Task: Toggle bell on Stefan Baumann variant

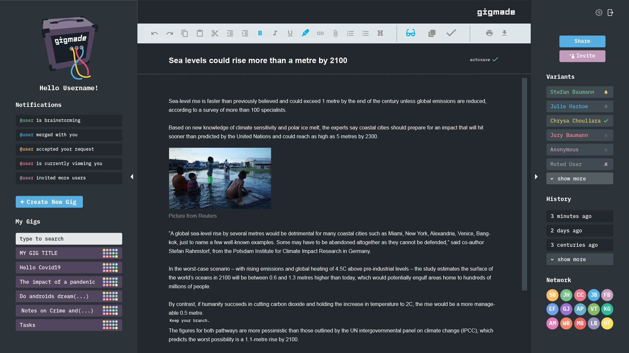Action: [x=606, y=92]
